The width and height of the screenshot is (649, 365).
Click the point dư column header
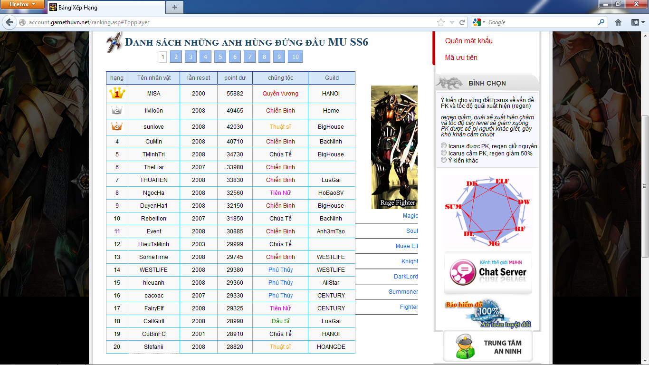tap(235, 78)
